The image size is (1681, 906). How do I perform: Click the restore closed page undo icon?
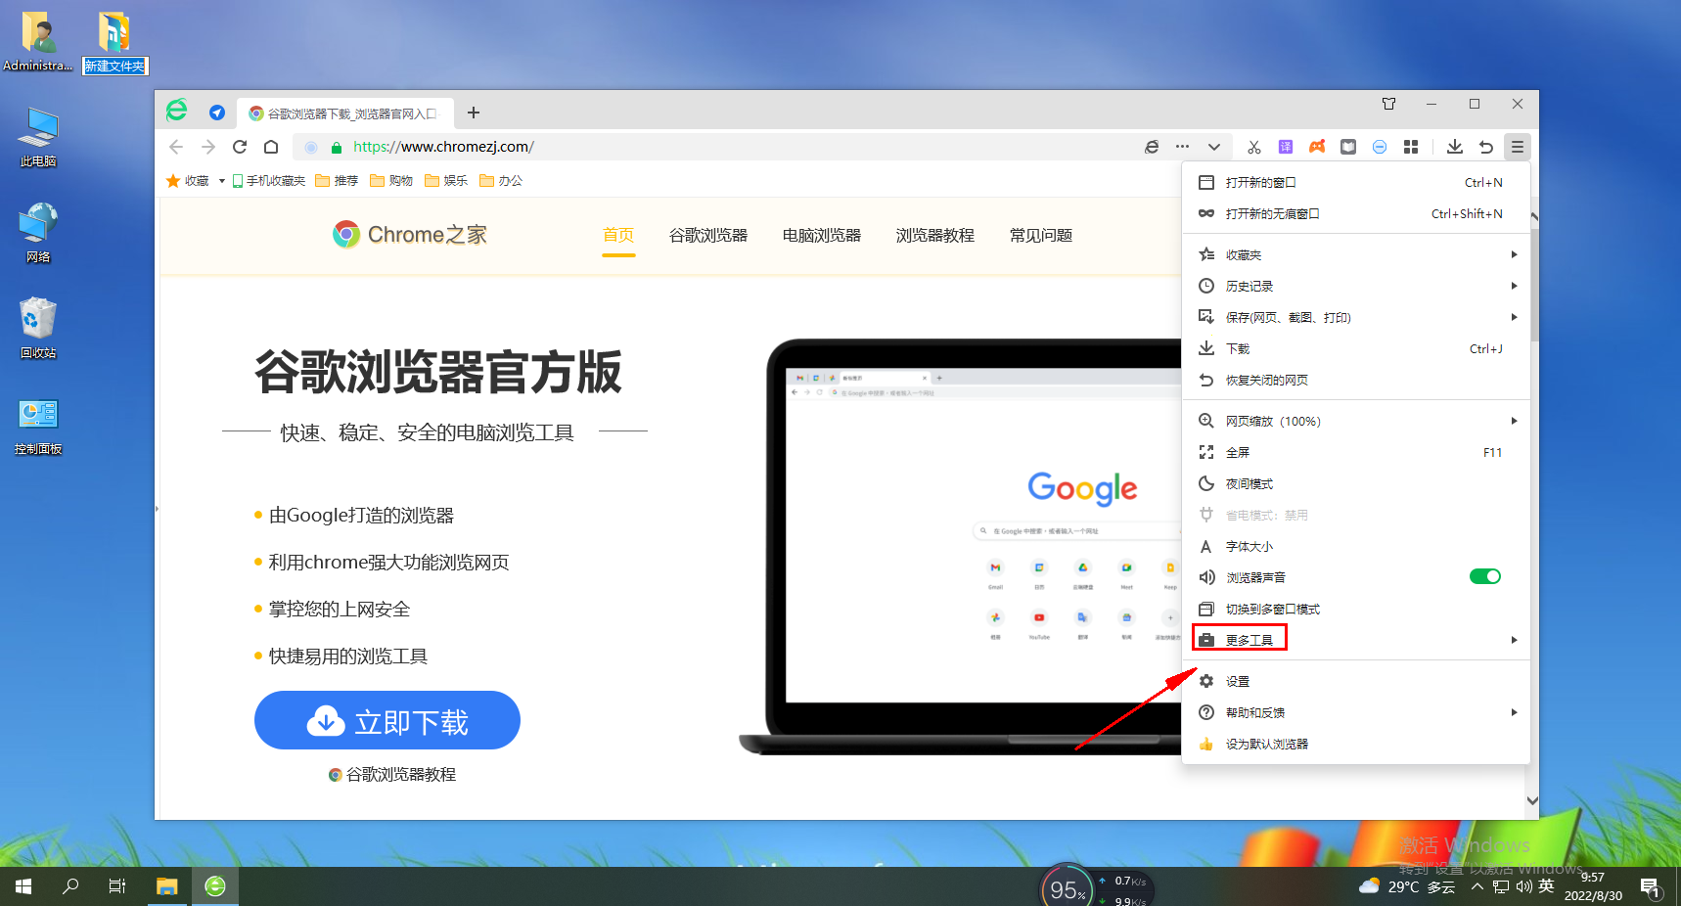coord(1486,147)
